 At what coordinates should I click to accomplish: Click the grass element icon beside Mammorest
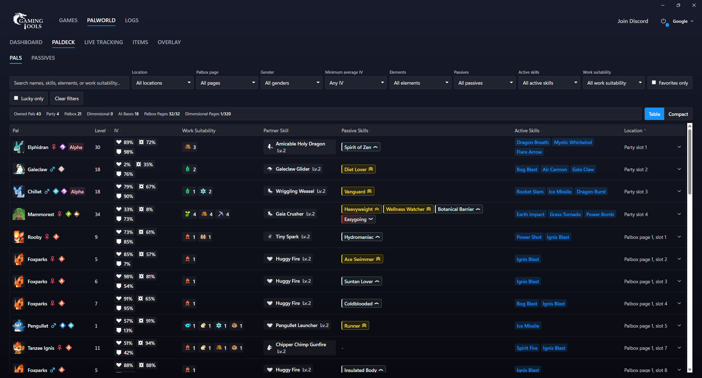[69, 214]
